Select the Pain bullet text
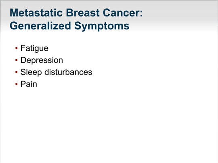218x163 pixels. click(29, 84)
